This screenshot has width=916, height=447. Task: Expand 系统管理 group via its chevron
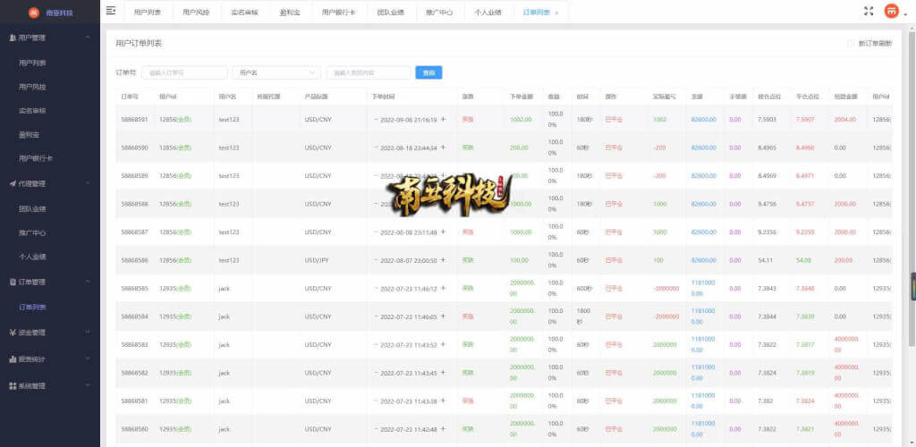[x=88, y=385]
